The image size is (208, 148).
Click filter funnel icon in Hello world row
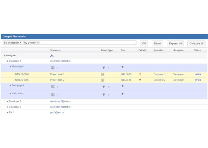104,95
